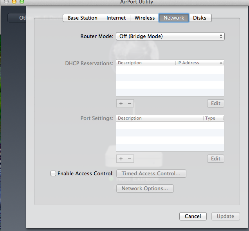
Task: Toggle IP Address sort arrow indicator
Action: click(221, 63)
